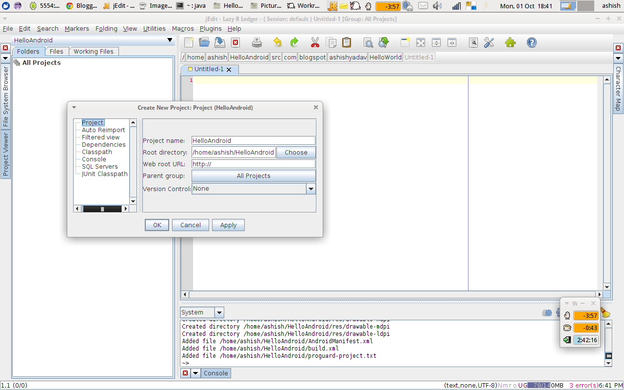The height and width of the screenshot is (390, 624).
Task: Search buffers with the magnifier toolbar icon
Action: click(x=368, y=42)
